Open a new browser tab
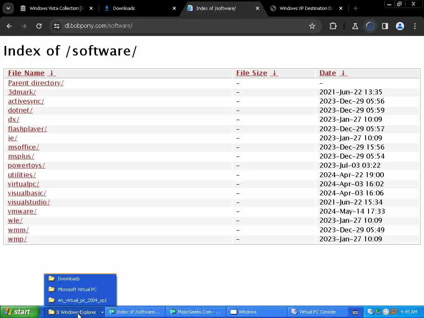 [x=356, y=8]
